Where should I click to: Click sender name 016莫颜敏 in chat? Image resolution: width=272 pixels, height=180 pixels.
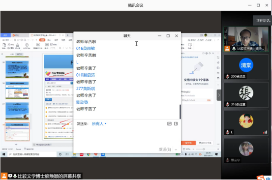pyautogui.click(x=86, y=48)
